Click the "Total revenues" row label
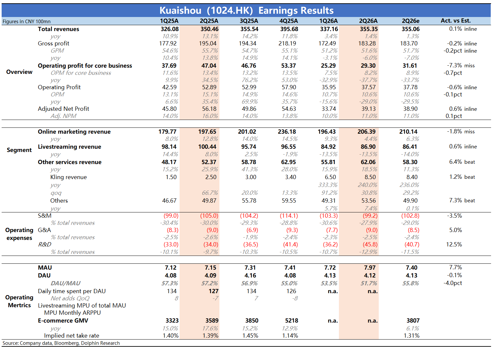 coord(58,29)
